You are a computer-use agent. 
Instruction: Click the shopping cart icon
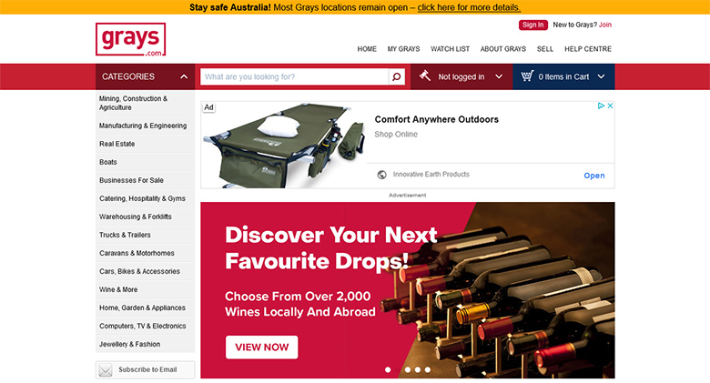[527, 76]
